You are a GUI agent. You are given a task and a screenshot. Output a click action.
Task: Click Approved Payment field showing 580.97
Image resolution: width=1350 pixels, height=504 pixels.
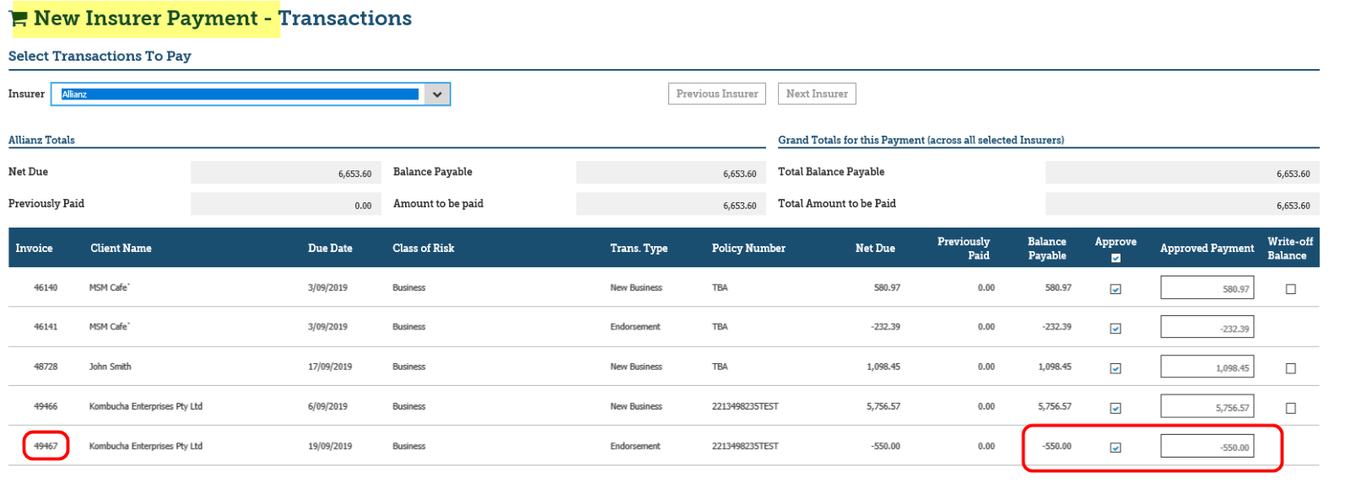click(x=1207, y=287)
